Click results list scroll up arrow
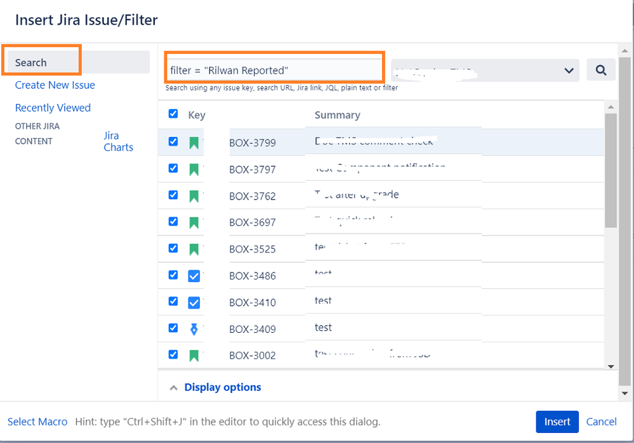634x443 pixels. 611,106
